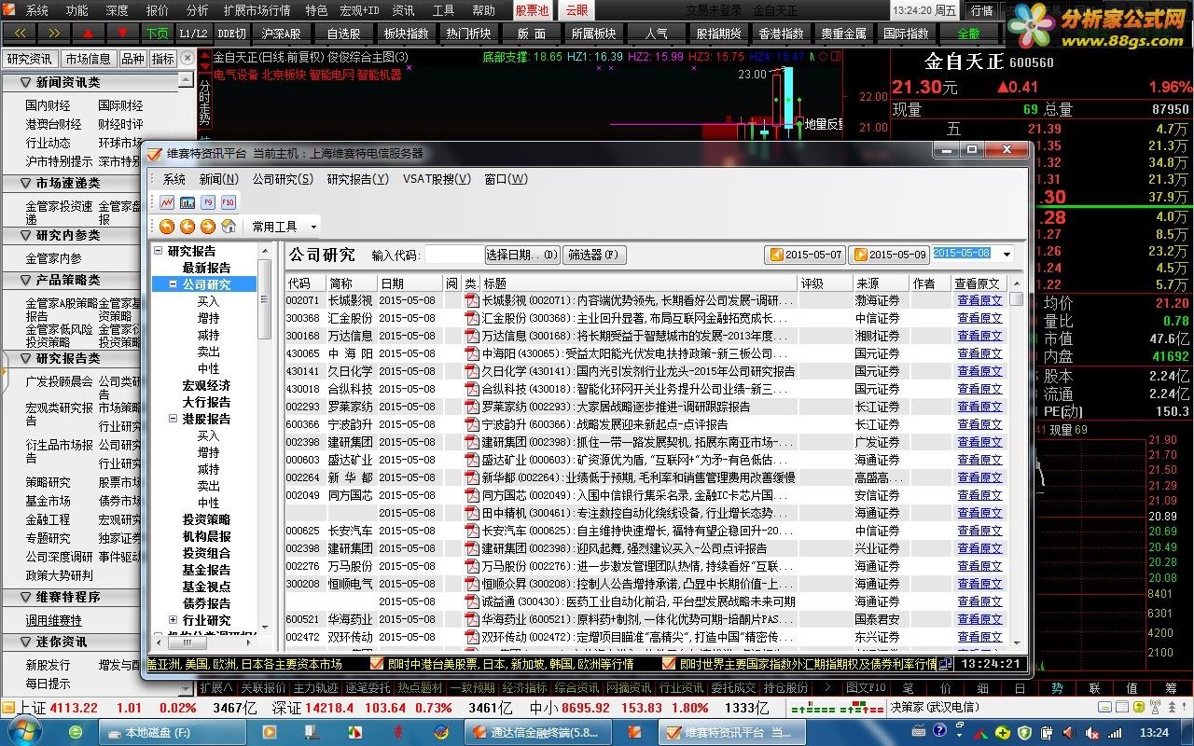This screenshot has height=746, width=1194.
Task: Click the red down triangle toolbar button
Action: pyautogui.click(x=123, y=33)
